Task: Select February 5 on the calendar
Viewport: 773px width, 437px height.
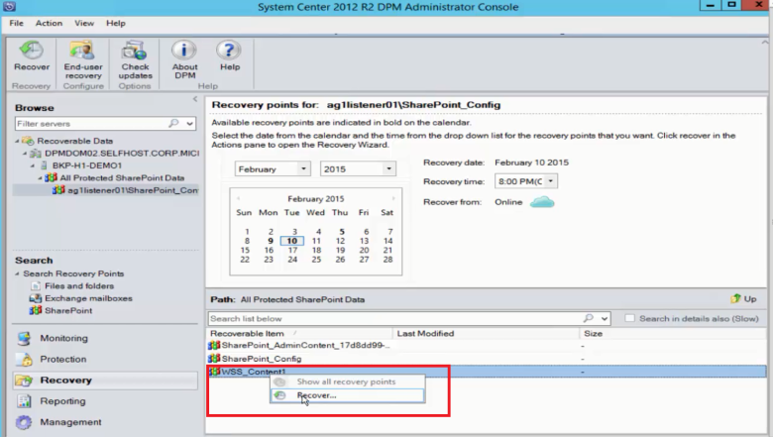Action: 342,232
